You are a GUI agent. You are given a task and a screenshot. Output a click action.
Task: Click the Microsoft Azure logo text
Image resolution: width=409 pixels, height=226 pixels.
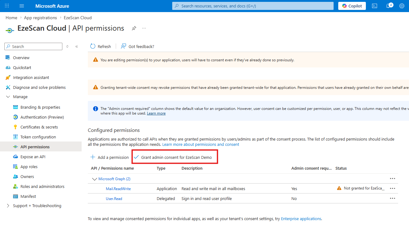(52, 6)
